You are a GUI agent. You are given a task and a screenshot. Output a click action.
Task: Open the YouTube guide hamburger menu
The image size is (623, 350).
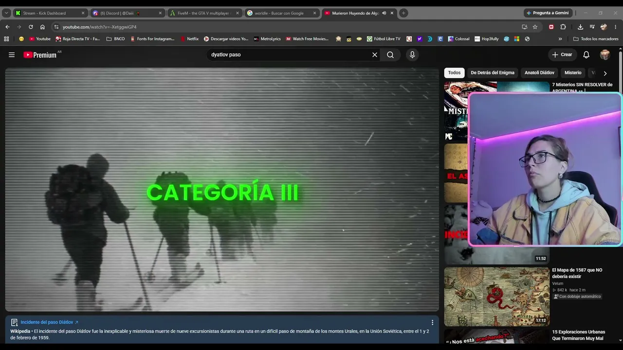12,55
